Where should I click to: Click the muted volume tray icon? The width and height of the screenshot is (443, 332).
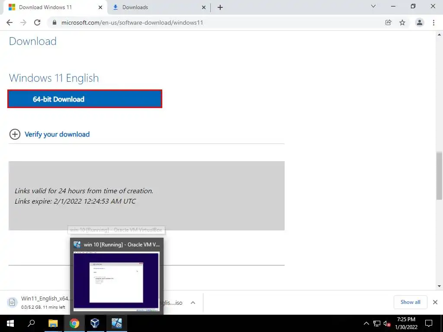point(387,323)
